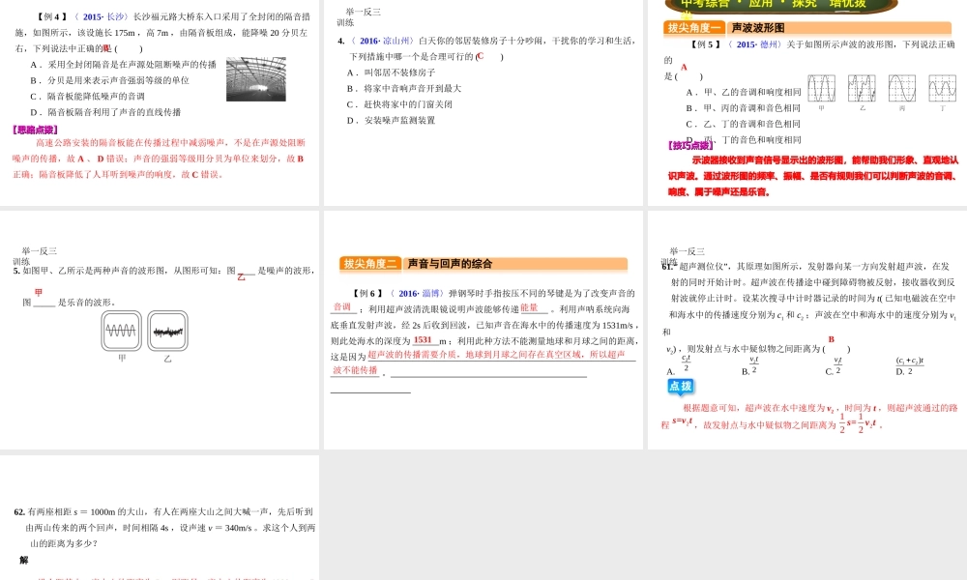Click the 丙 waveform figure in 例5

901,88
